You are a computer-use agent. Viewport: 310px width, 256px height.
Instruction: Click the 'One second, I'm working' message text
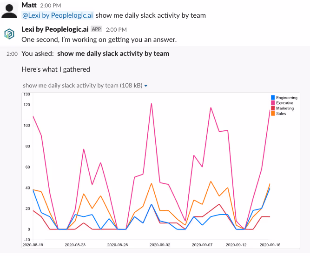point(99,40)
